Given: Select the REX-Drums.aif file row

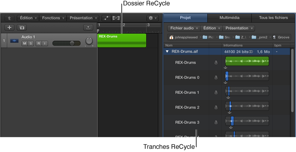Looking at the screenshot, I should (x=226, y=51).
